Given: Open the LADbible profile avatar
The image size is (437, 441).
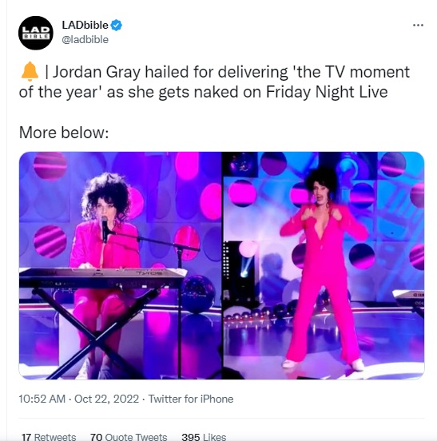Looking at the screenshot, I should 36,33.
